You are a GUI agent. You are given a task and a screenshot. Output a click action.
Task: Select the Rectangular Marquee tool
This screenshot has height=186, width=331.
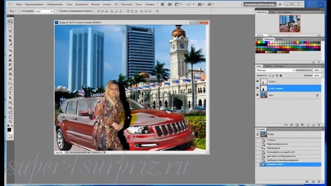(x=10, y=26)
